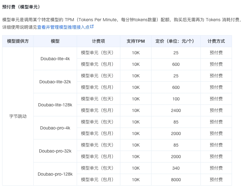Image resolution: width=246 pixels, height=189 pixels.
Task: Click the 字节跳动 provider cell
Action: (18, 116)
